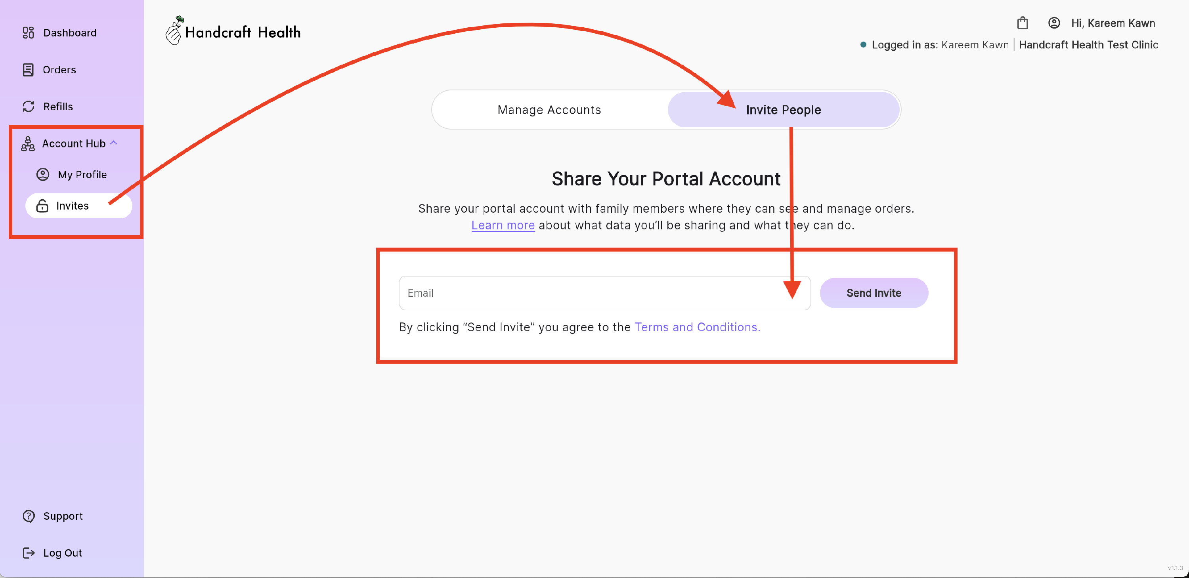Click the Handcraft Health logo
This screenshot has width=1189, height=578.
pyautogui.click(x=233, y=32)
